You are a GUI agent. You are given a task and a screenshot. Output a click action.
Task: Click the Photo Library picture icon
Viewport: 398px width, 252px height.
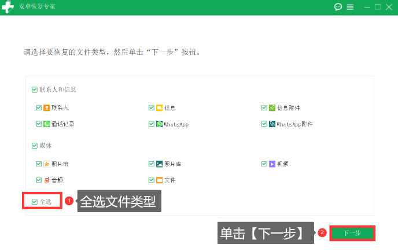coord(159,164)
